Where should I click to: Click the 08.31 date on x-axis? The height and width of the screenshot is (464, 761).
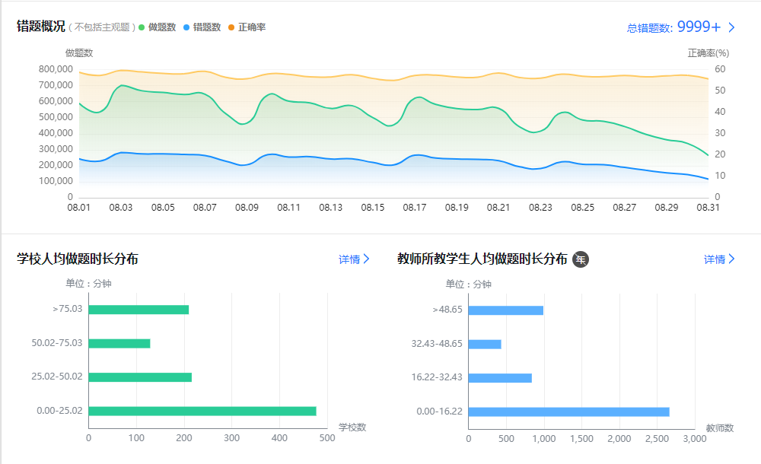(x=708, y=207)
